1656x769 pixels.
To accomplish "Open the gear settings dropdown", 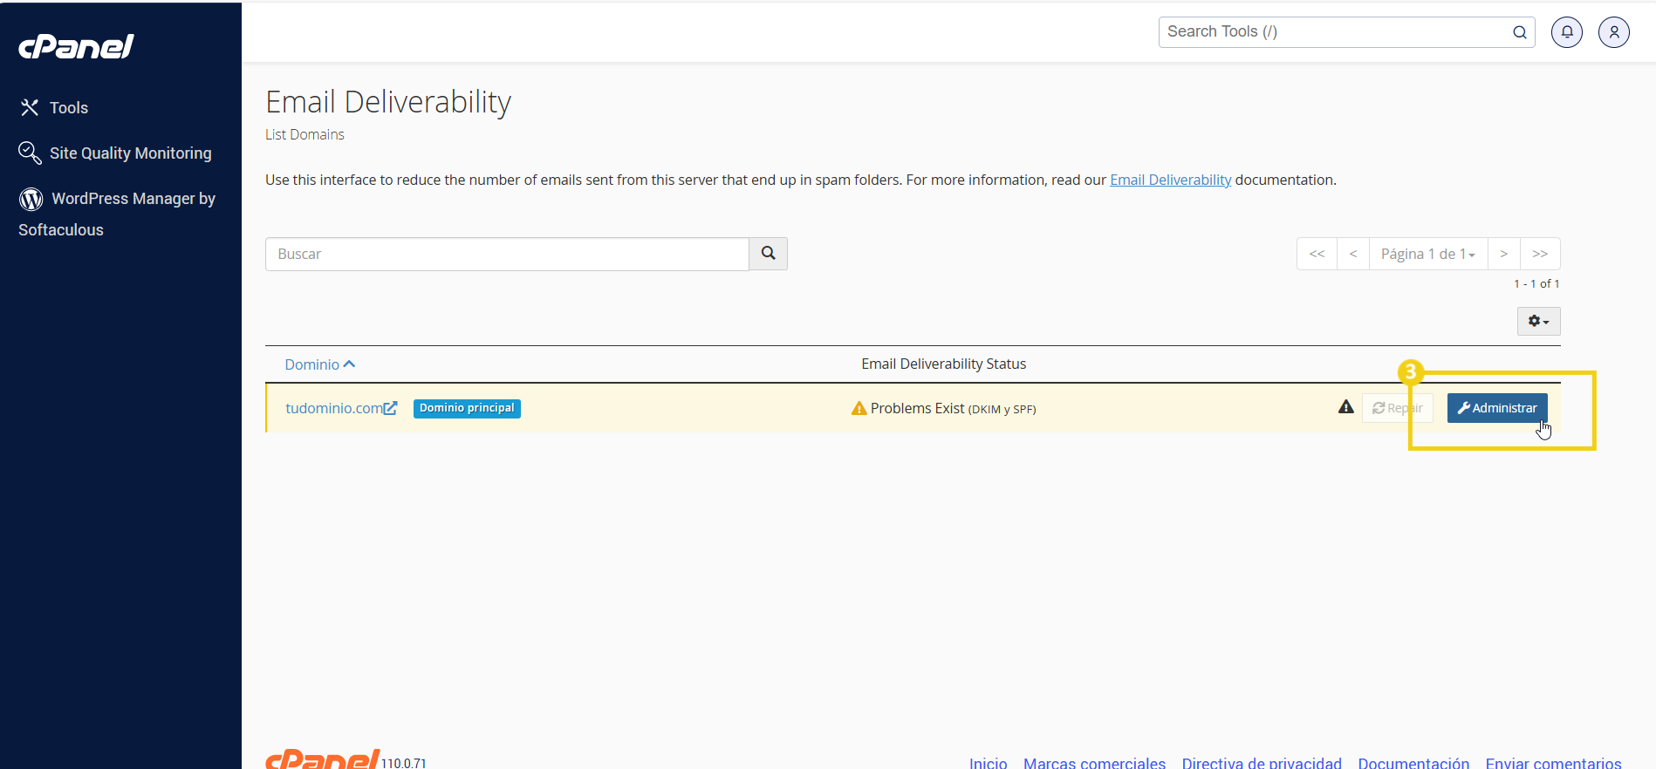I will [x=1537, y=322].
